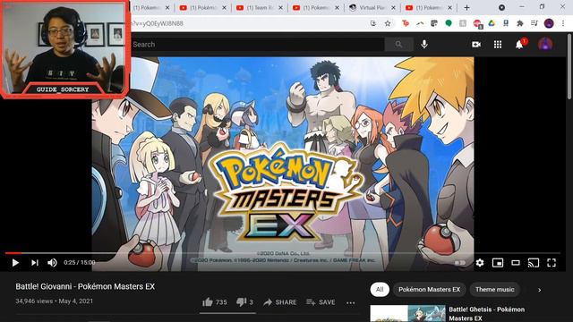Viewport: 573px width, 322px height.
Task: Switch to theater mode
Action: point(516,262)
